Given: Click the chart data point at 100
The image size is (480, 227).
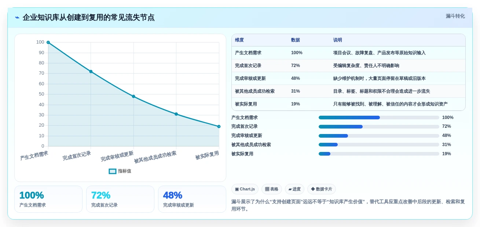Looking at the screenshot, I should 48,42.
